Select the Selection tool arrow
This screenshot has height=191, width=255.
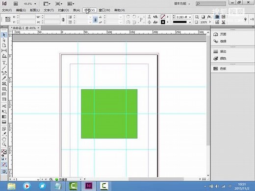(x=4, y=35)
